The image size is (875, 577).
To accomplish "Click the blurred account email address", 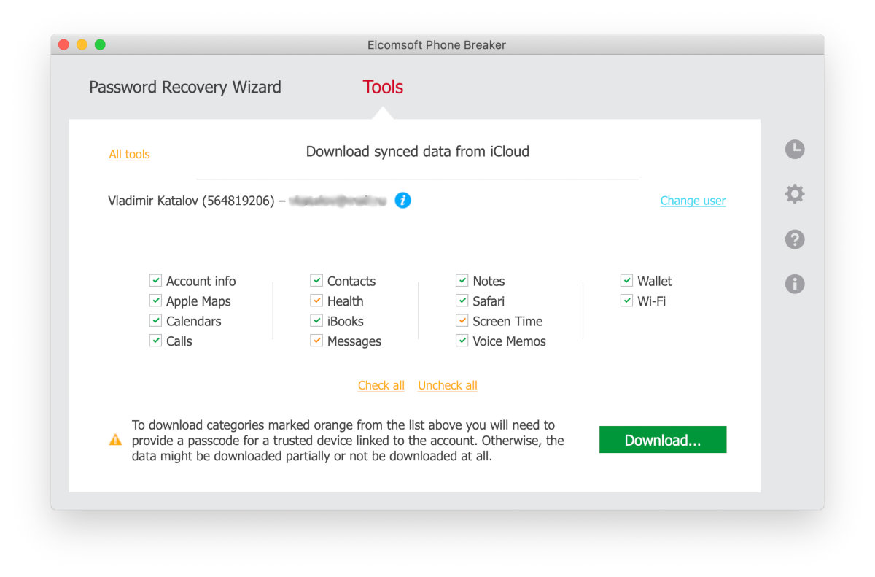I will tap(337, 200).
